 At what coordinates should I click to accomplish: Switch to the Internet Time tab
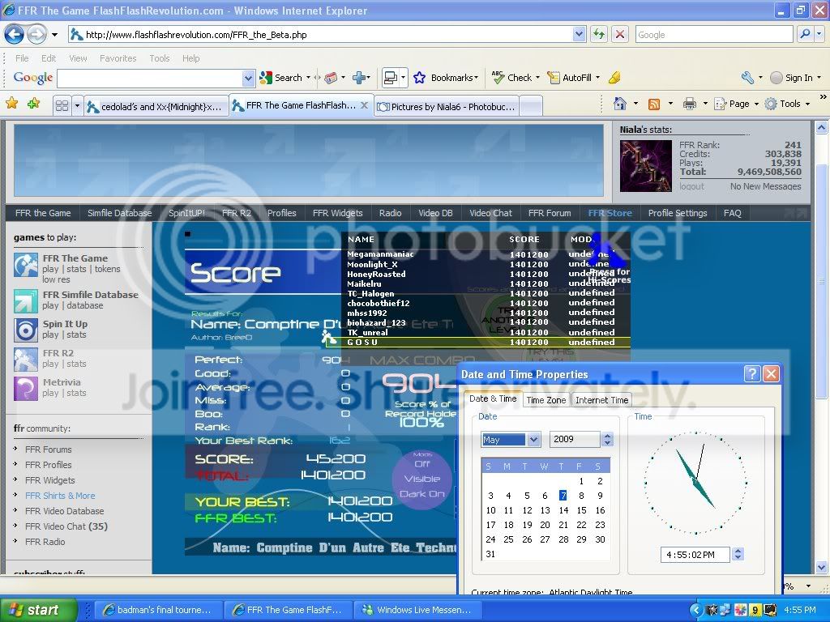[x=601, y=400]
